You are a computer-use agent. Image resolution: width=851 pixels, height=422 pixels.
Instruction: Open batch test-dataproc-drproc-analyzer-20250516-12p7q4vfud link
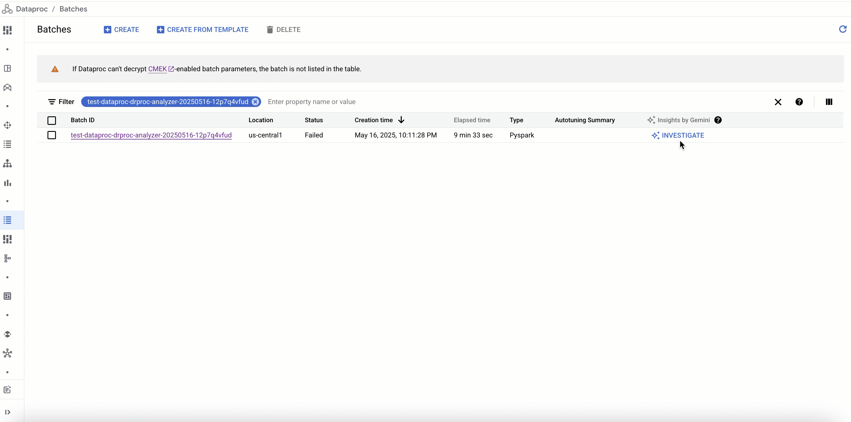pyautogui.click(x=151, y=135)
